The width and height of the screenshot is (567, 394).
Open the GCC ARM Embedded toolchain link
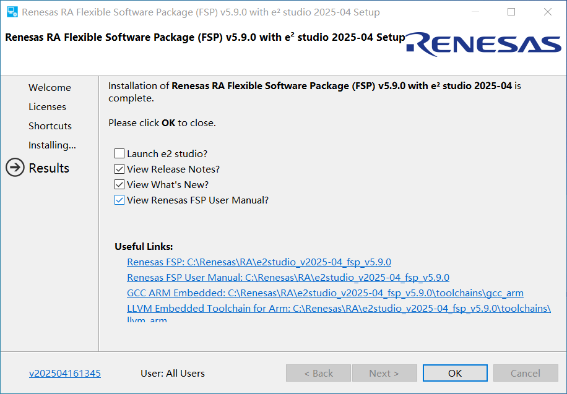[x=325, y=293]
